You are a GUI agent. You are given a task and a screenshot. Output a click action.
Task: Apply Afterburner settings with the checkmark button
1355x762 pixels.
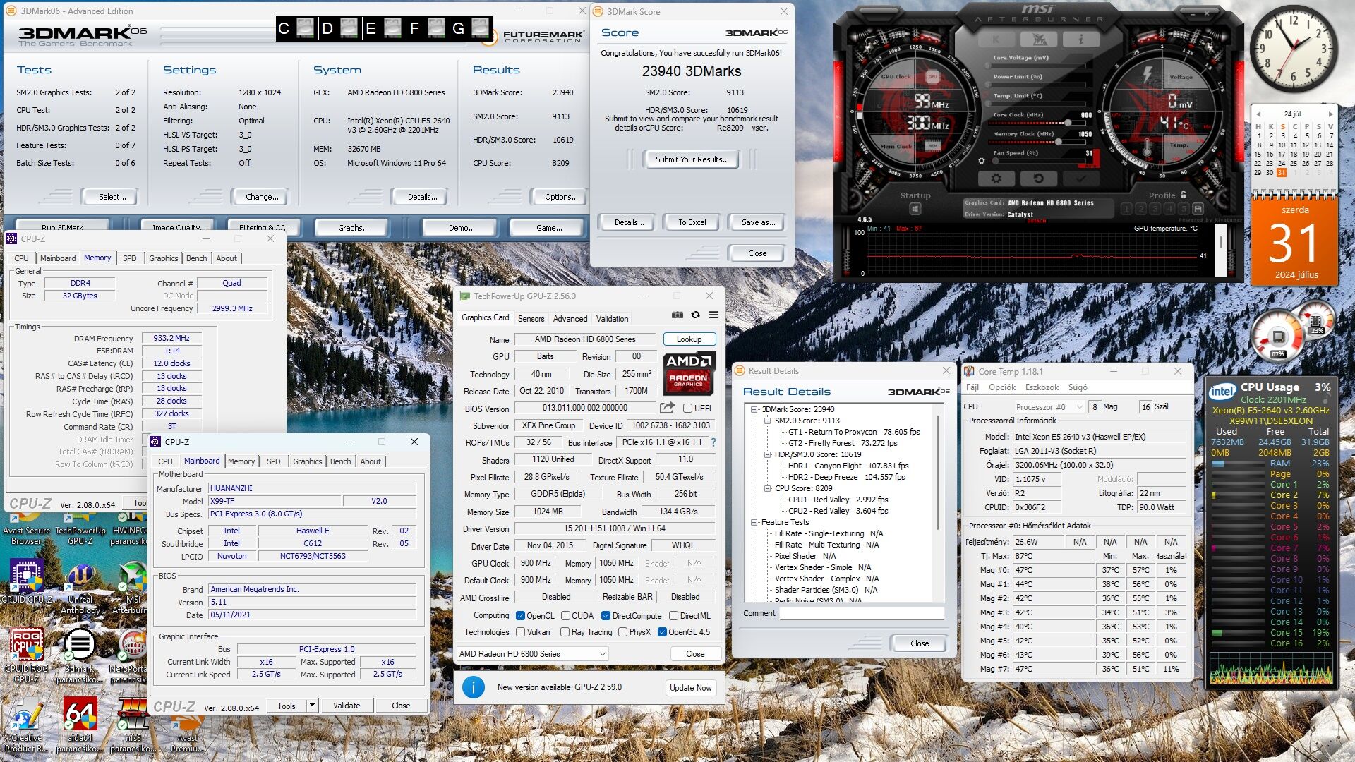point(1080,179)
